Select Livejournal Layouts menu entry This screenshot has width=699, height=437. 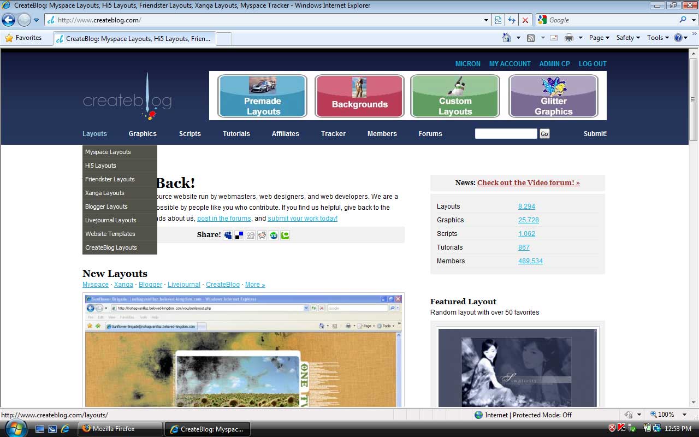[120, 220]
